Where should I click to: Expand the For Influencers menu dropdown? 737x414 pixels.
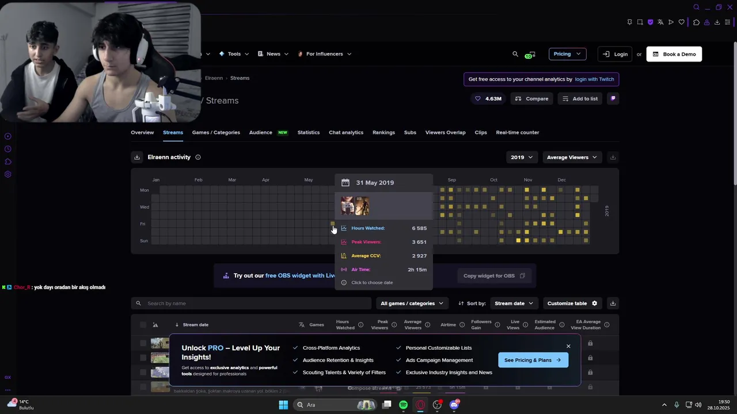pyautogui.click(x=325, y=54)
